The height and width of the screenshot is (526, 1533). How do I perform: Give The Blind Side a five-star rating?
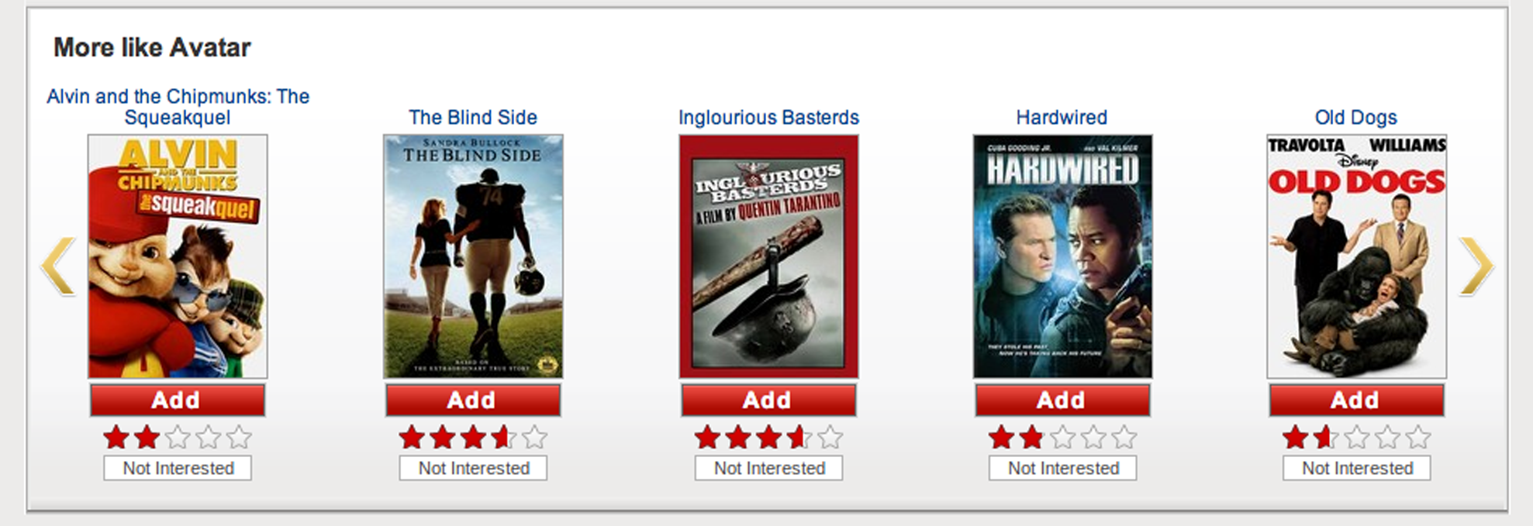tap(535, 438)
